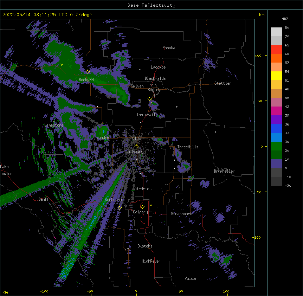Click the Stettler city label

[223, 83]
